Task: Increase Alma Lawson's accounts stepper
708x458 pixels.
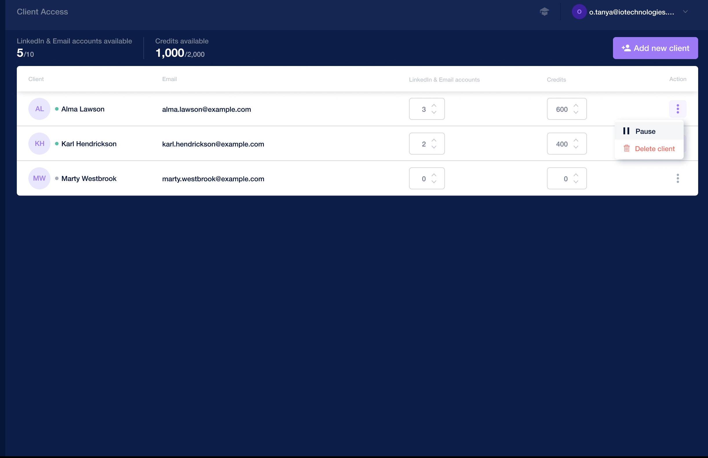Action: tap(434, 105)
